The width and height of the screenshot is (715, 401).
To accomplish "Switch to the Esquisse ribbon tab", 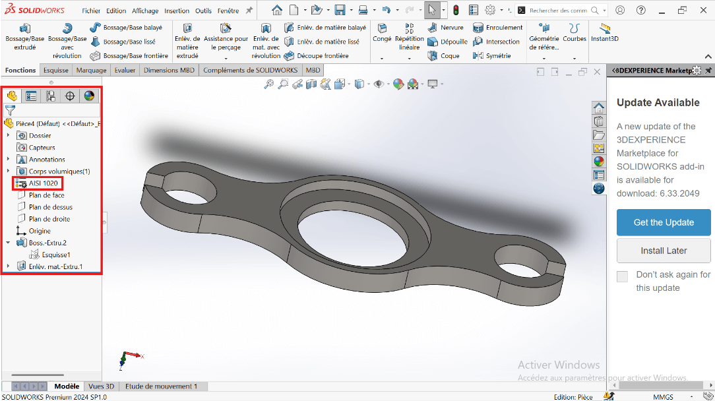I will point(55,71).
